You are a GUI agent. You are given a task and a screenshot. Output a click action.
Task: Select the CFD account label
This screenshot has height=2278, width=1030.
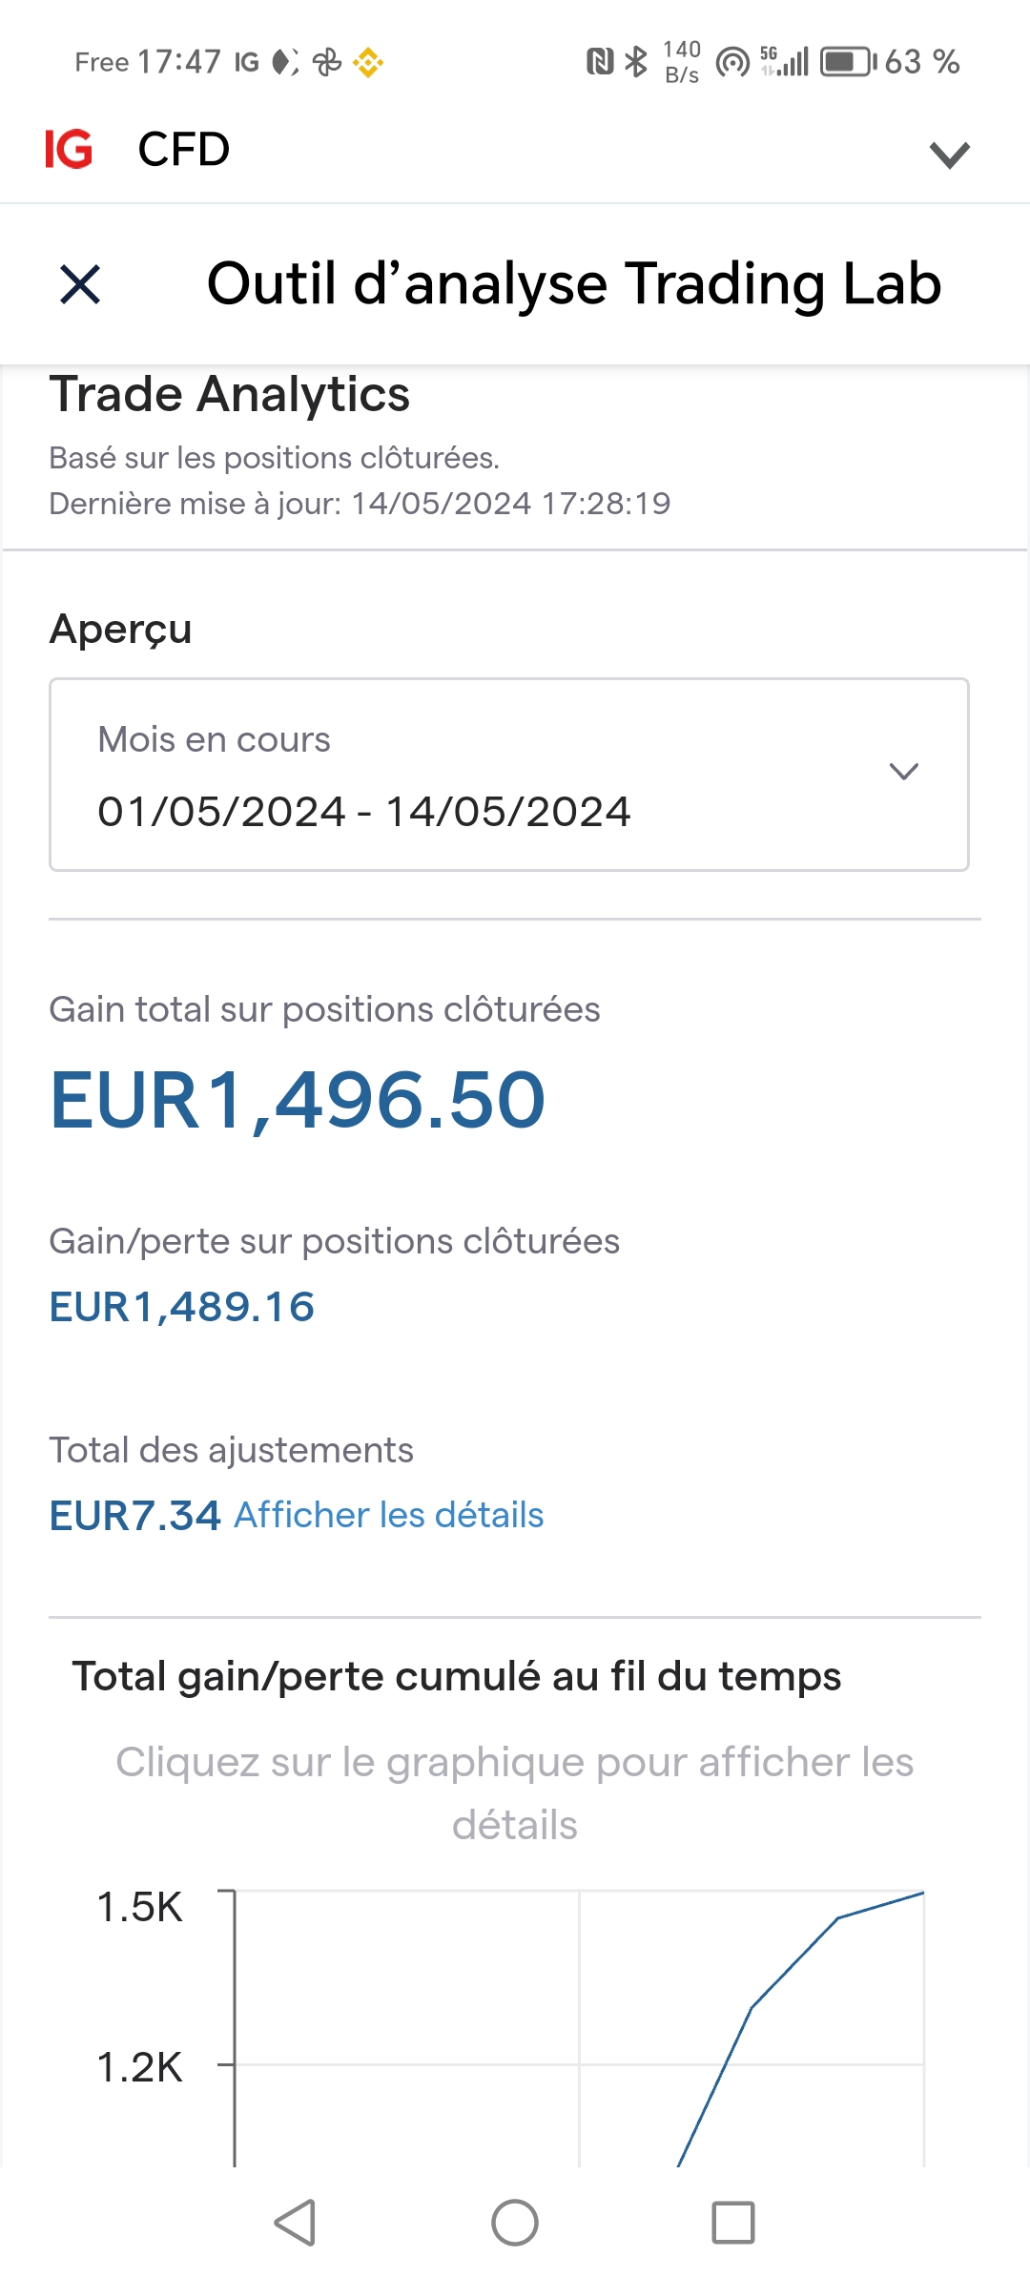click(184, 150)
